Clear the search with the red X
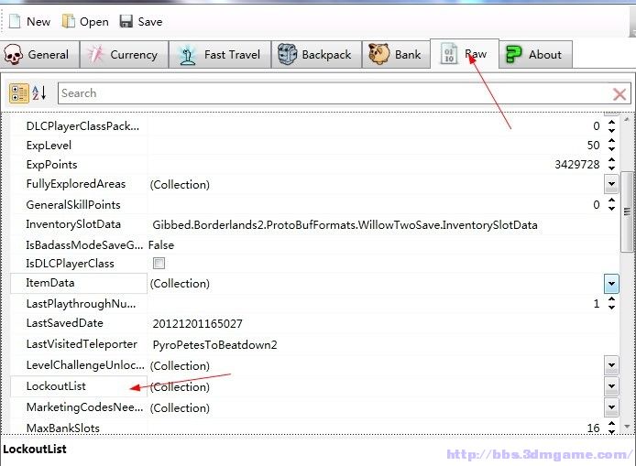Screen dimensions: 636x466 tap(620, 94)
